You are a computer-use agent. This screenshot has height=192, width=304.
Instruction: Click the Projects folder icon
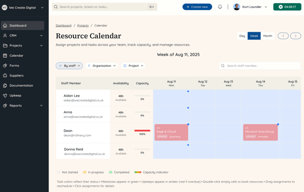pos(5,46)
